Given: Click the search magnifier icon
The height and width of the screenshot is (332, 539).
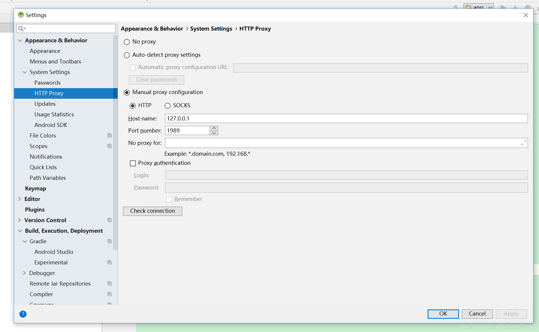Looking at the screenshot, I should [x=22, y=28].
